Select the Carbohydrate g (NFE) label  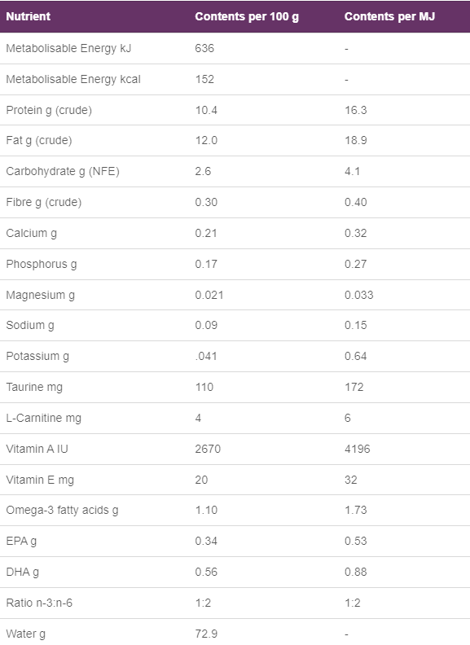point(63,171)
